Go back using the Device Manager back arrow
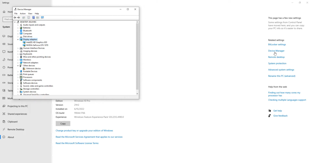This screenshot has width=311, height=163. (15, 18)
